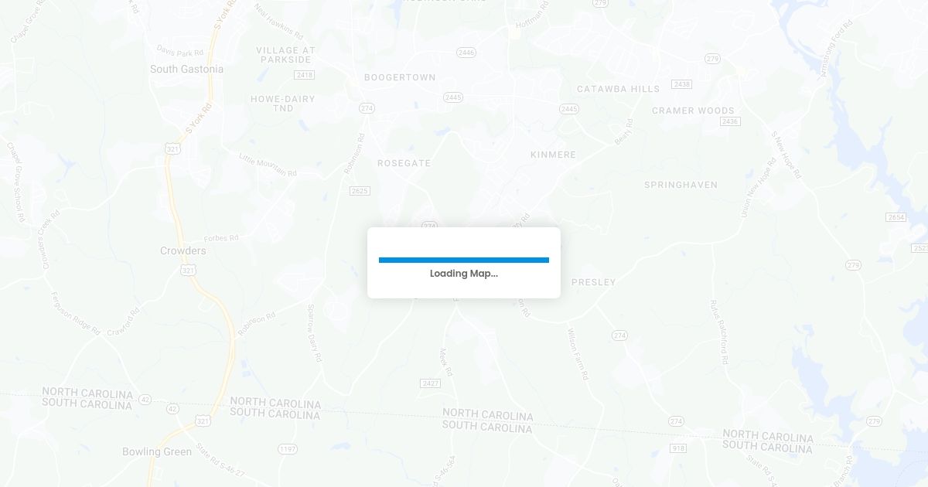Select the South Gastonia place label

click(186, 69)
